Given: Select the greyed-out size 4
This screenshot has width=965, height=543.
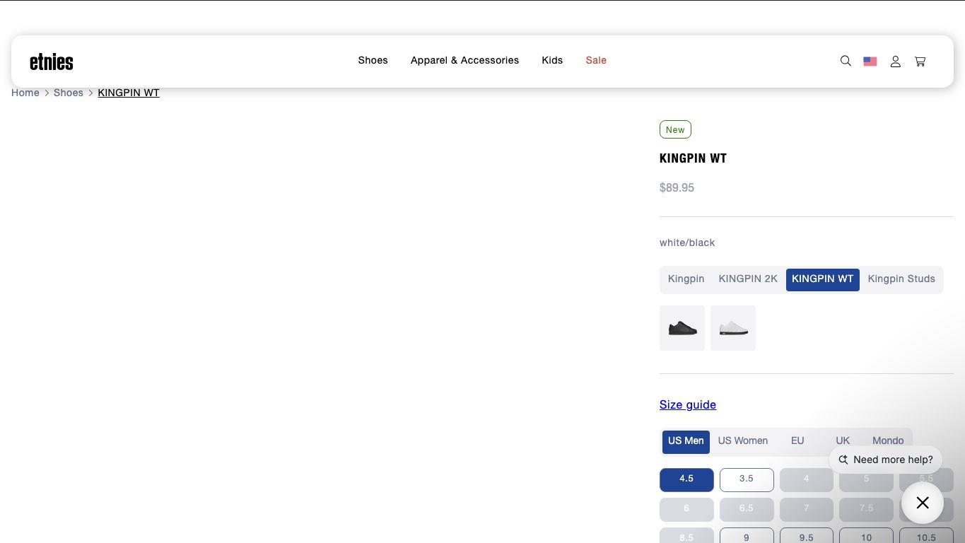Looking at the screenshot, I should [x=806, y=479].
